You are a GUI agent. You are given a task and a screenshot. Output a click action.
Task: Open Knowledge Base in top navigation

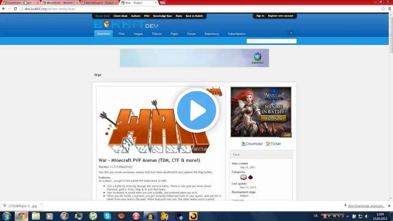162,16
